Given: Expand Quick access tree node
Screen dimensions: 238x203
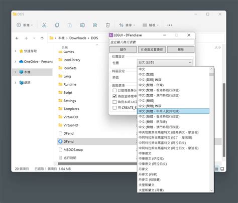Looking at the screenshot, I should click(x=16, y=51).
